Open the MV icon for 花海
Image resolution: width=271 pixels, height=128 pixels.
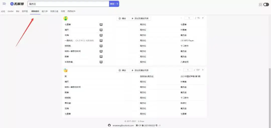[101, 35]
